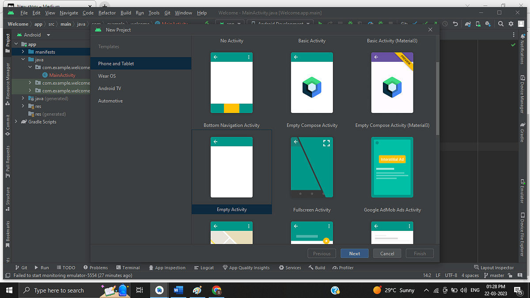530x298 pixels.
Task: Open SDK Manager from the toolbar
Action: pos(488,23)
